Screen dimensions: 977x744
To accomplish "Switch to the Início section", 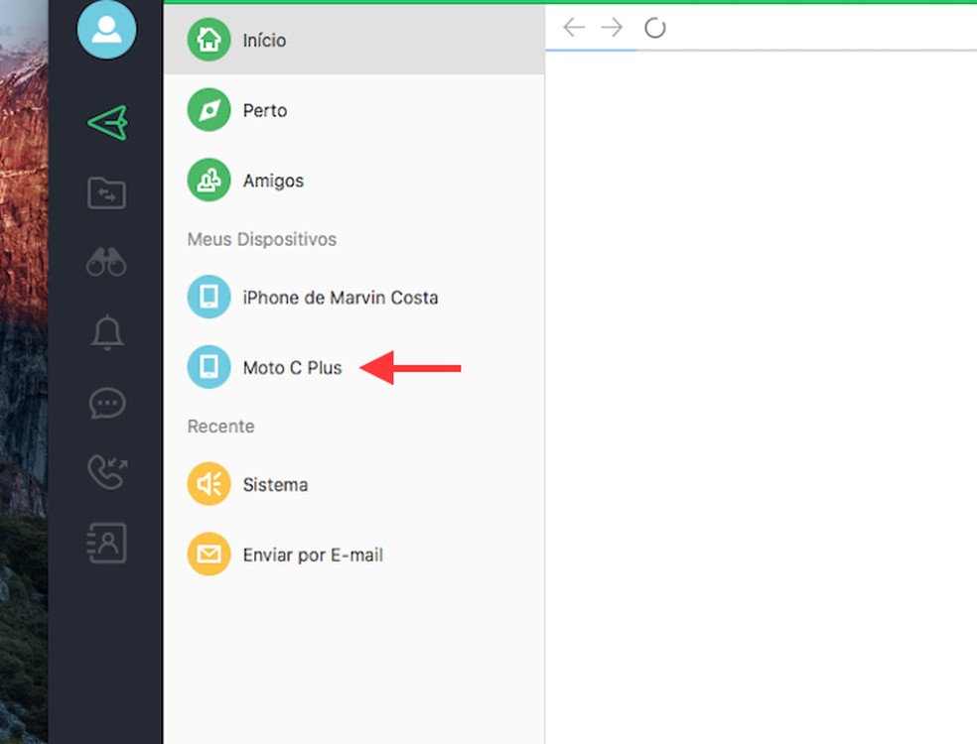I will [263, 41].
